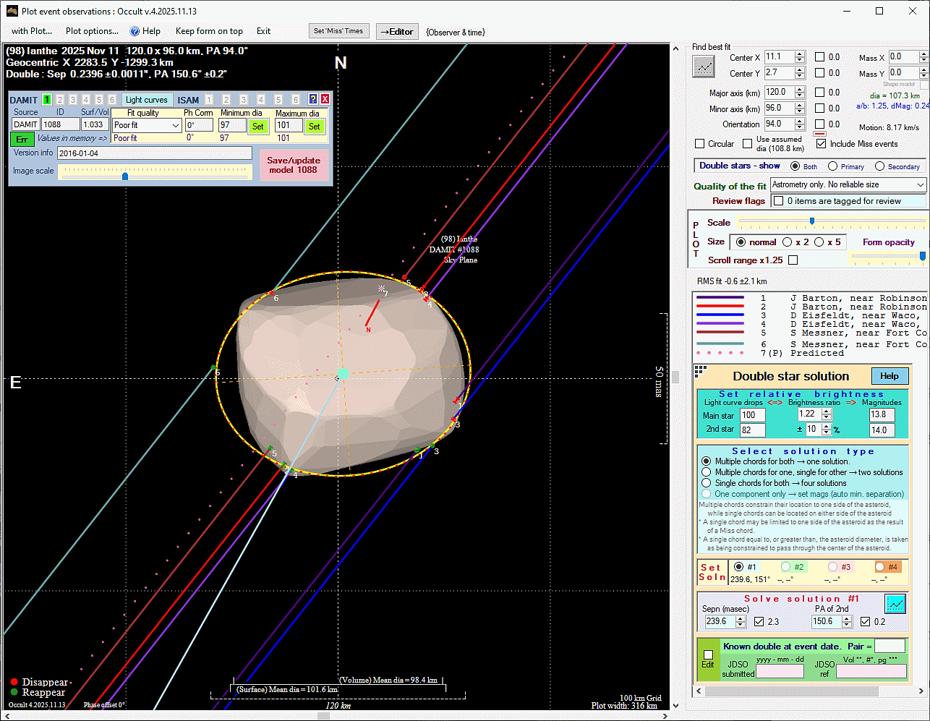Select the x 2 plot size option

pos(788,242)
